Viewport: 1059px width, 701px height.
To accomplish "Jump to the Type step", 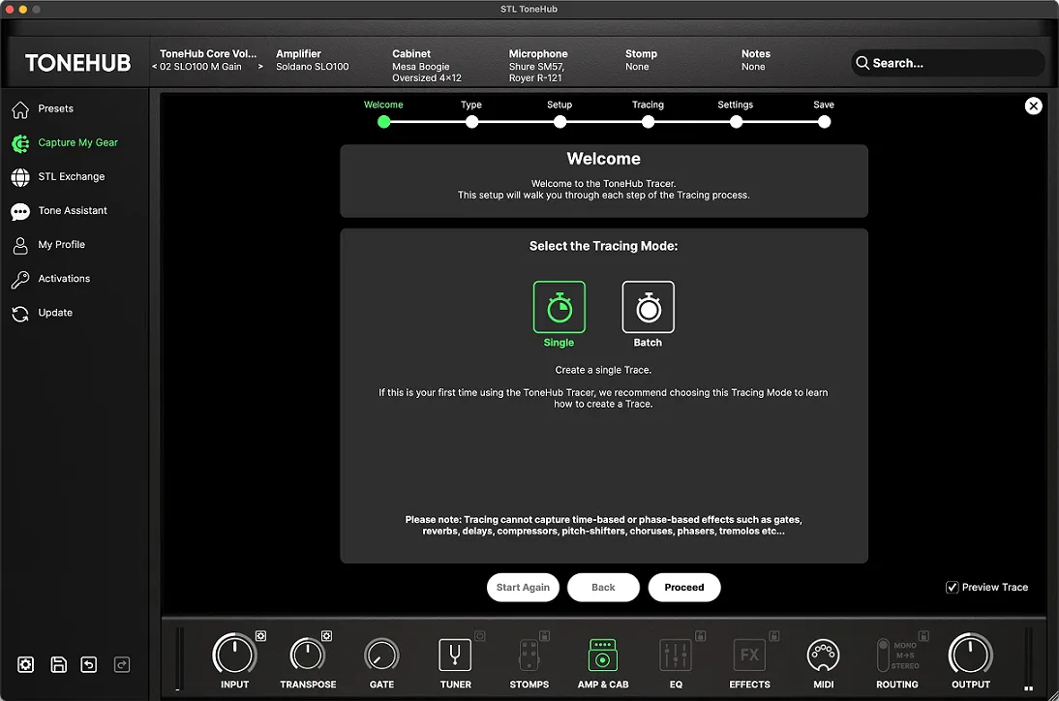I will tap(471, 122).
